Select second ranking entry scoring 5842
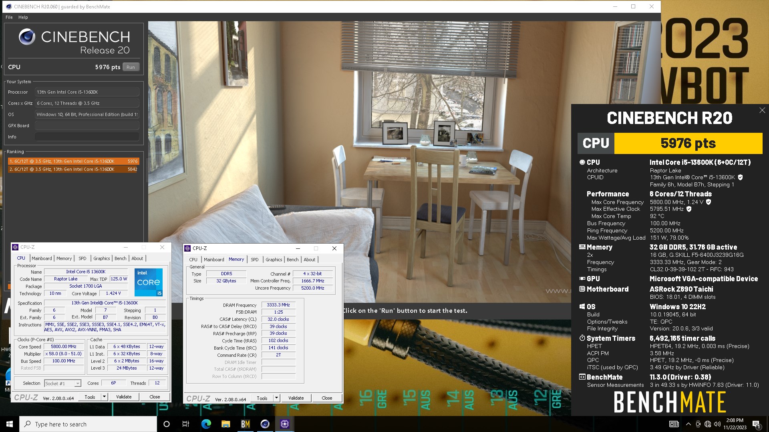The width and height of the screenshot is (769, 432). tap(74, 169)
